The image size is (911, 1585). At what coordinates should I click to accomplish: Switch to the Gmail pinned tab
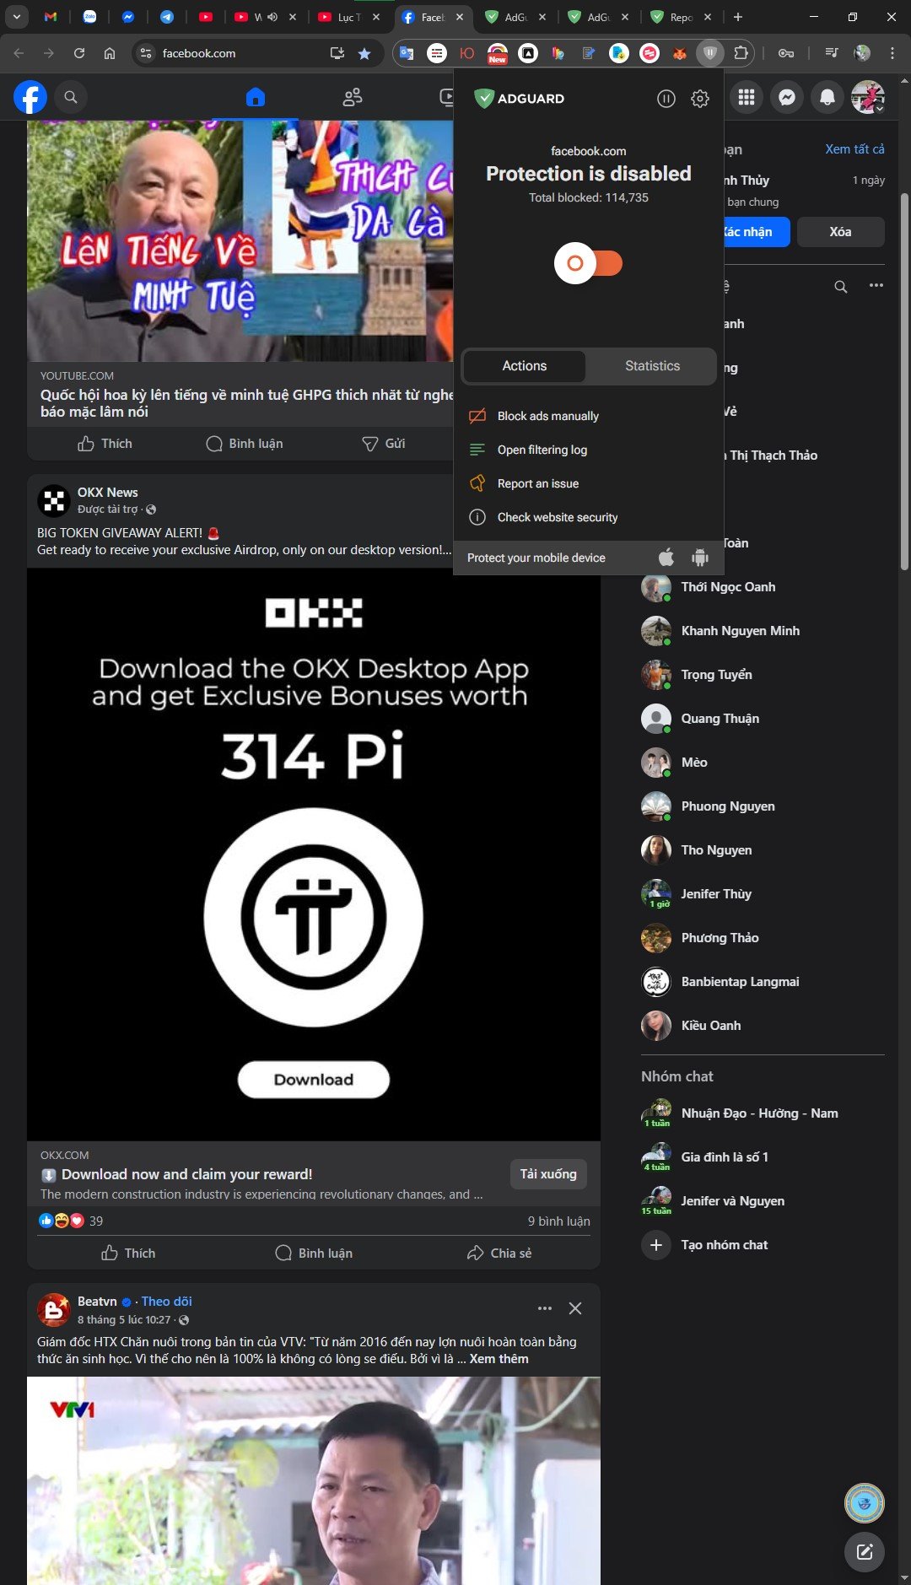[51, 17]
